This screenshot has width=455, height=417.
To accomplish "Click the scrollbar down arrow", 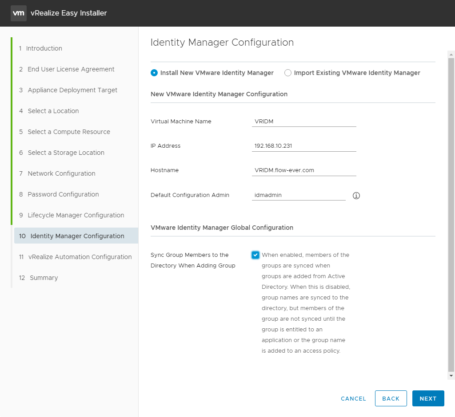I will point(451,376).
